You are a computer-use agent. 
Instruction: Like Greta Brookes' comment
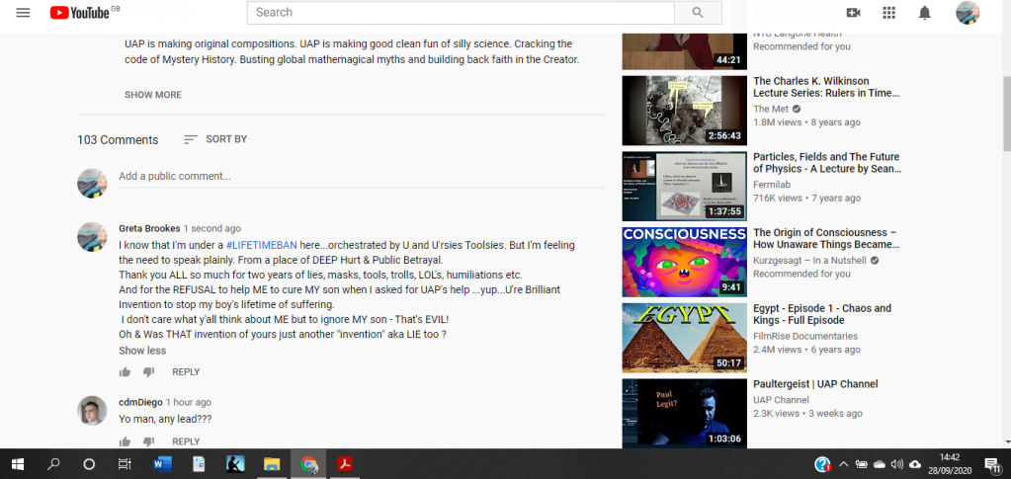tap(126, 372)
